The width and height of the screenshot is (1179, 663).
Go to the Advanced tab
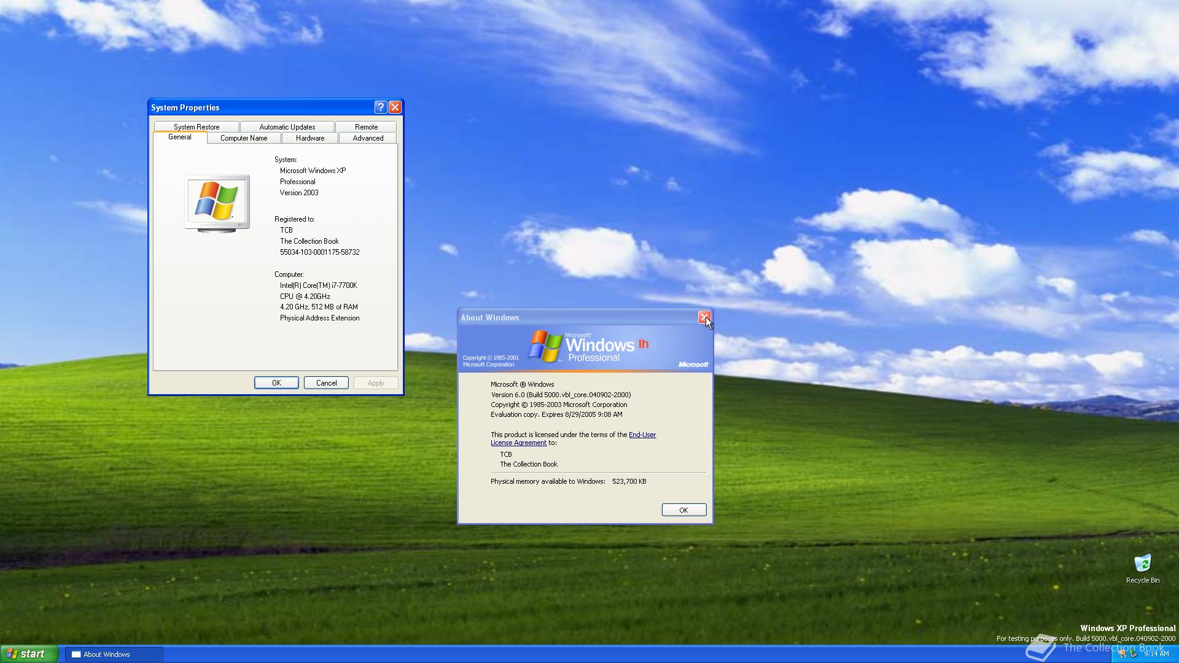click(368, 138)
